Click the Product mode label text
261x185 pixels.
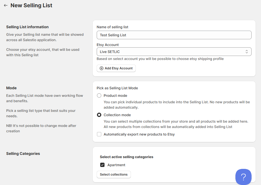115,95
